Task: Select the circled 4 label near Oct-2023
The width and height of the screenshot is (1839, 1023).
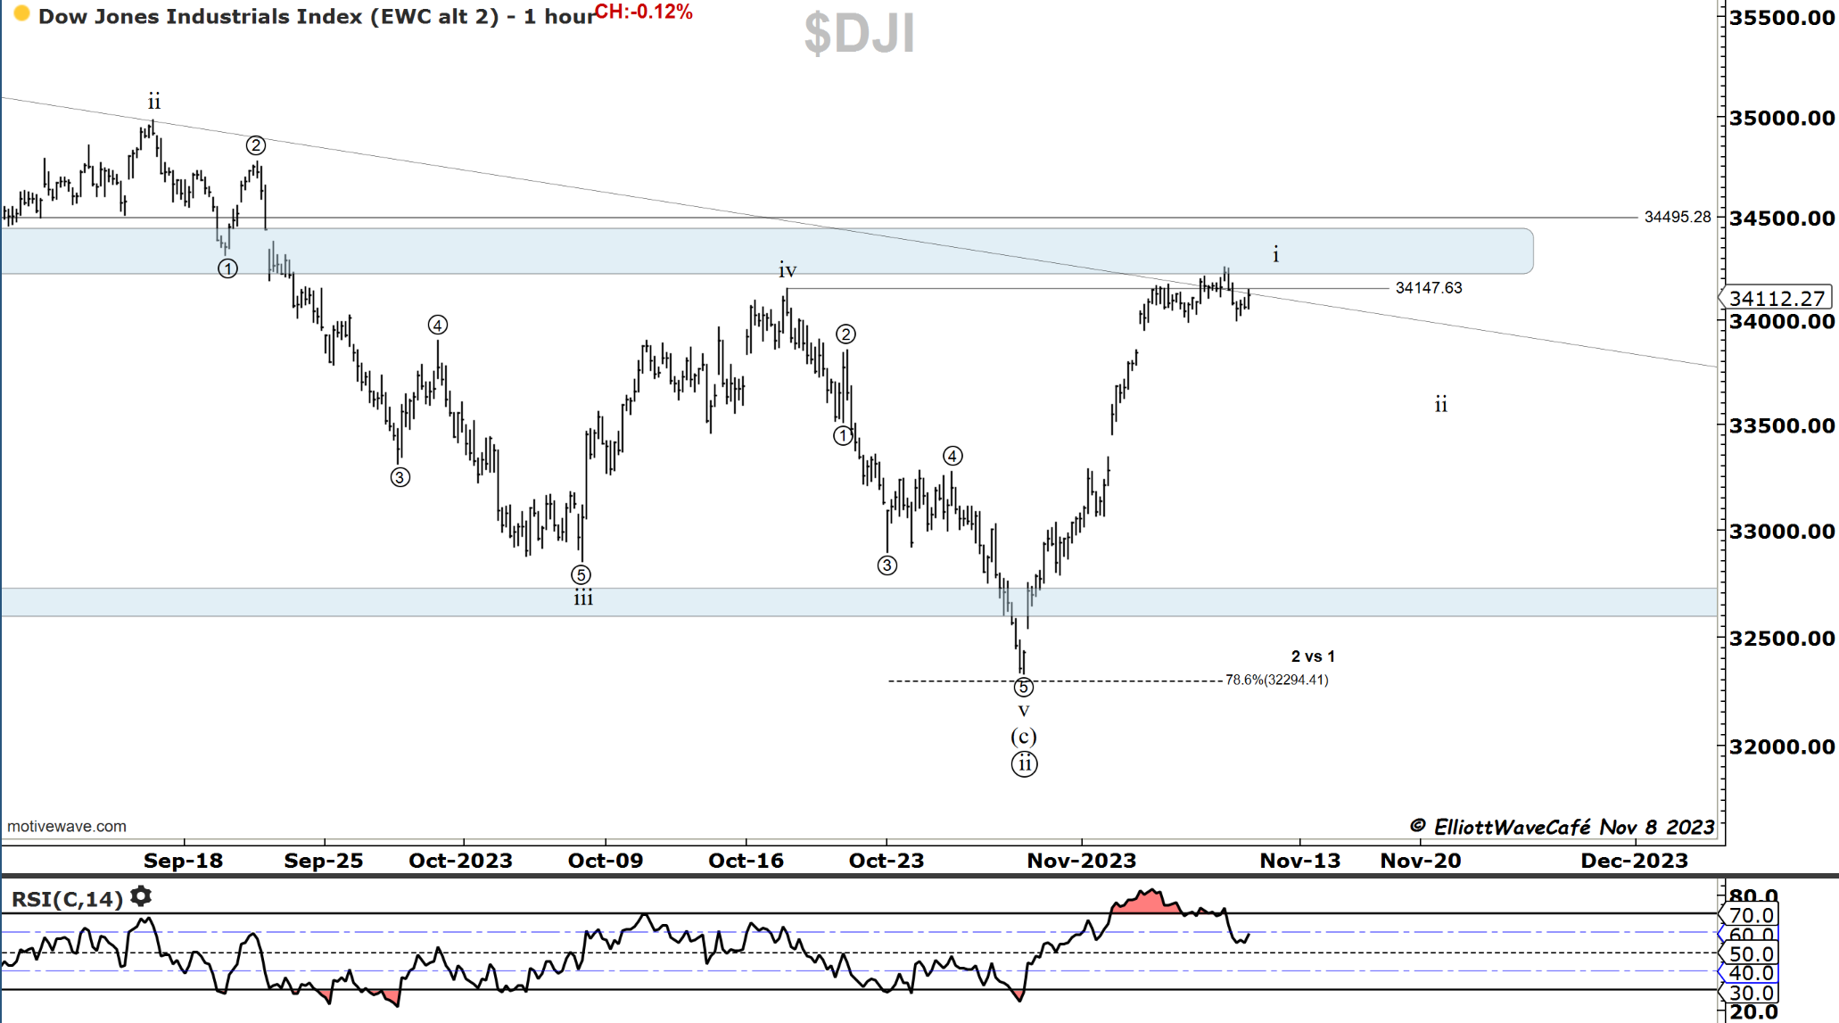Action: click(x=437, y=325)
